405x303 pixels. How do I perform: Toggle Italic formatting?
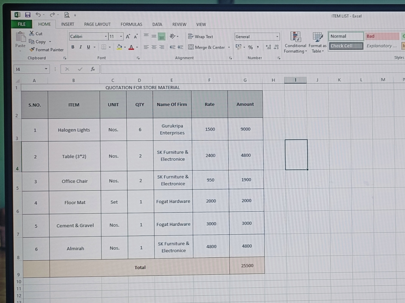81,47
